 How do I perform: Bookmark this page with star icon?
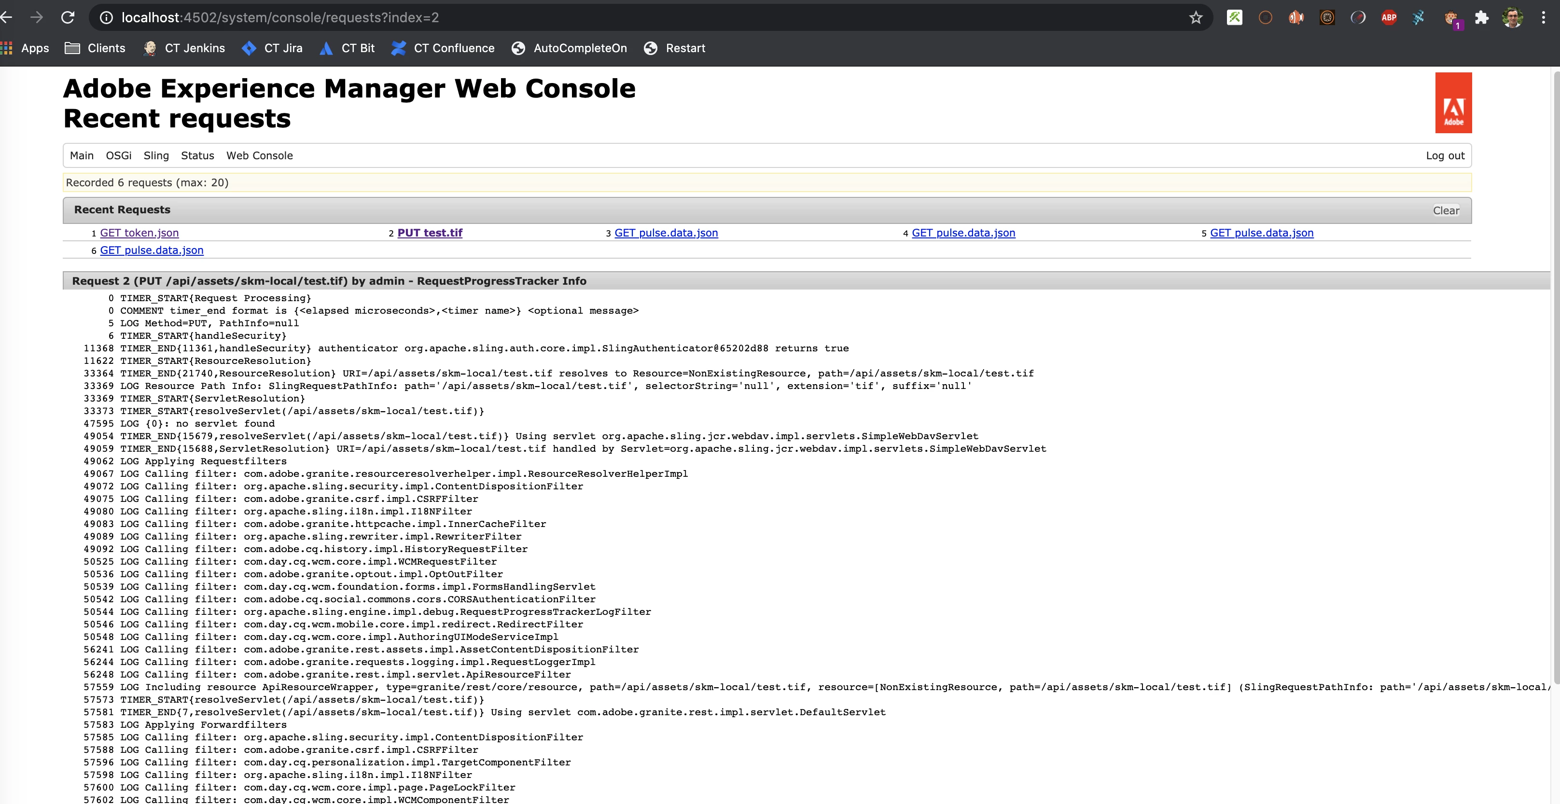[1196, 17]
